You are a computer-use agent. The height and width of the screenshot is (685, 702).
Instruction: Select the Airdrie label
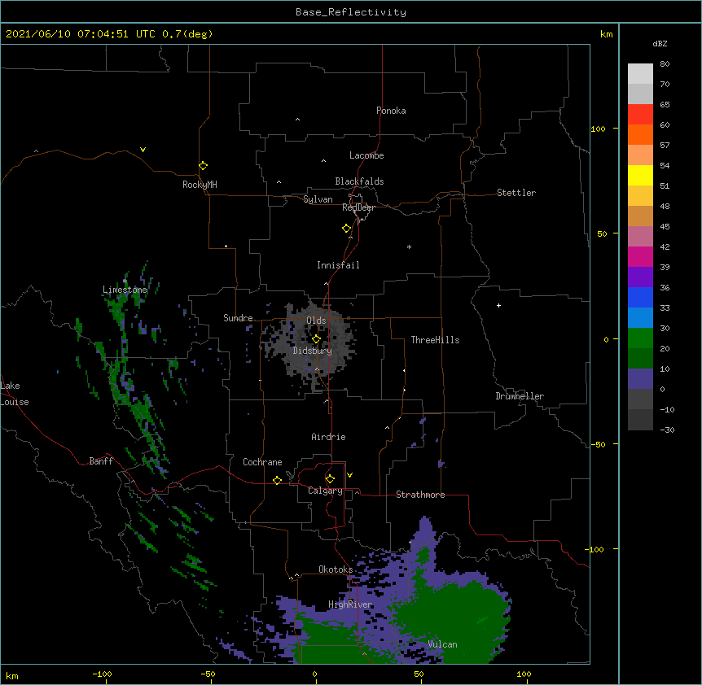tap(329, 437)
